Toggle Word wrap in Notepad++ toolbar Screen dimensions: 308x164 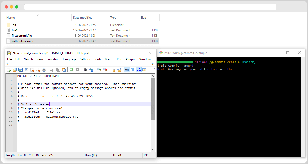[x=127, y=70]
